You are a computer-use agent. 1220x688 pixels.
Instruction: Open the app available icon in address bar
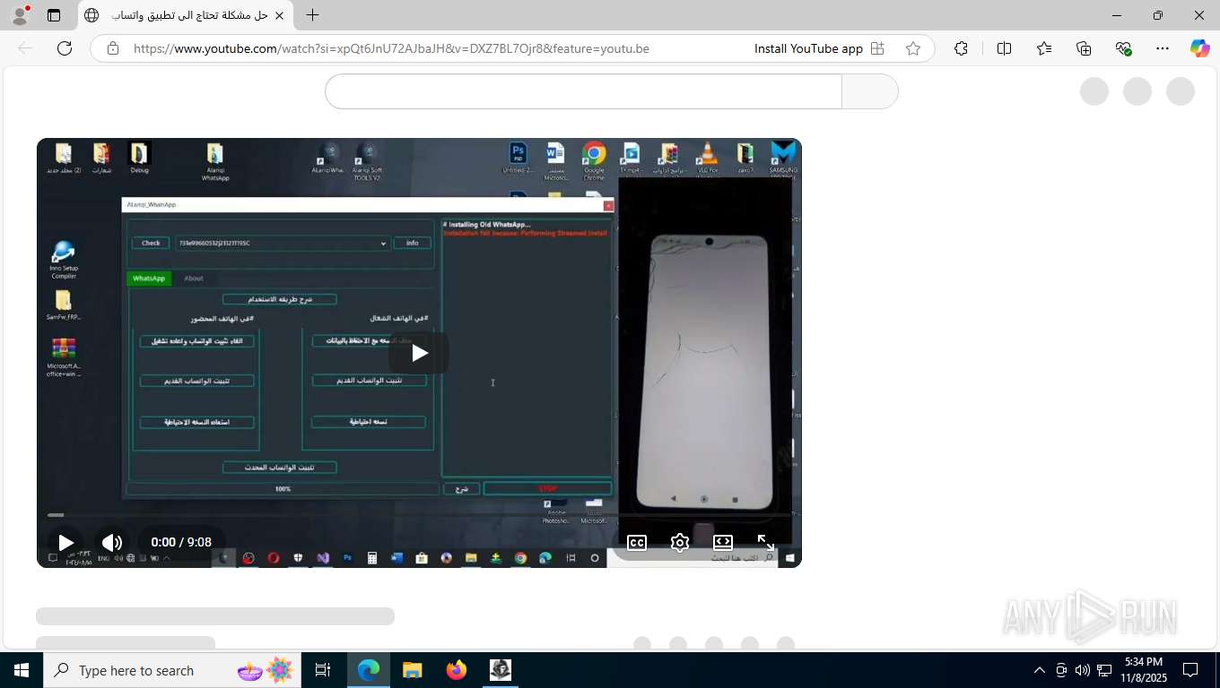[877, 48]
